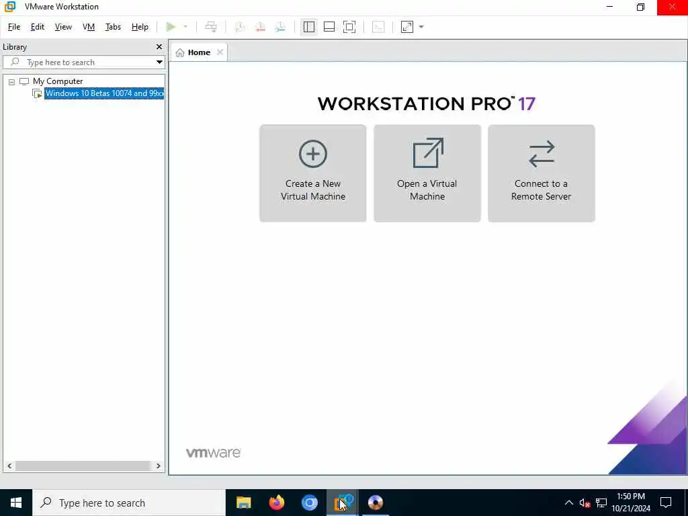
Task: Close the Library panel
Action: coord(159,46)
